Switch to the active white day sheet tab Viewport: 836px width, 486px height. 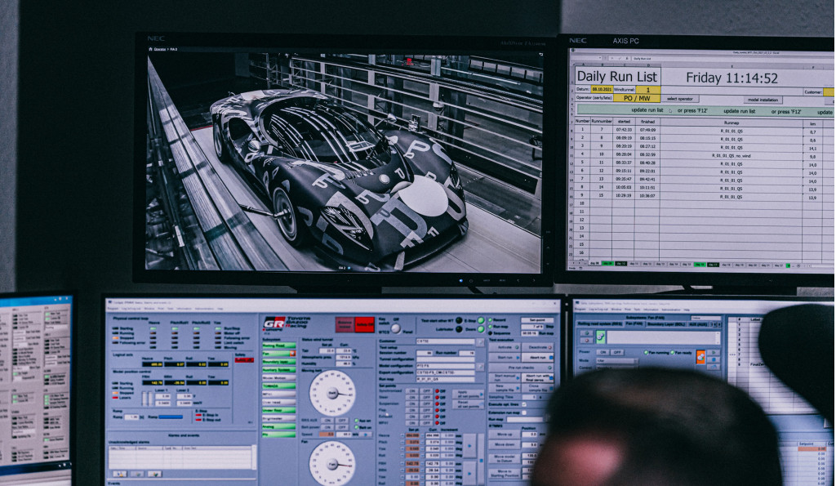(x=594, y=264)
